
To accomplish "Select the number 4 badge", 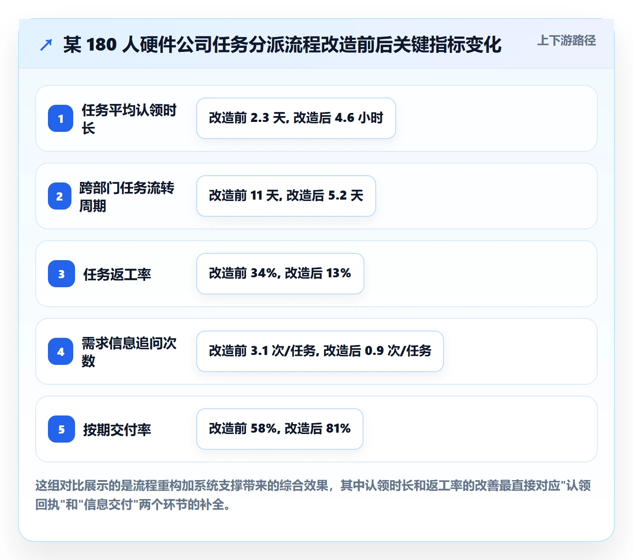I will [x=61, y=351].
